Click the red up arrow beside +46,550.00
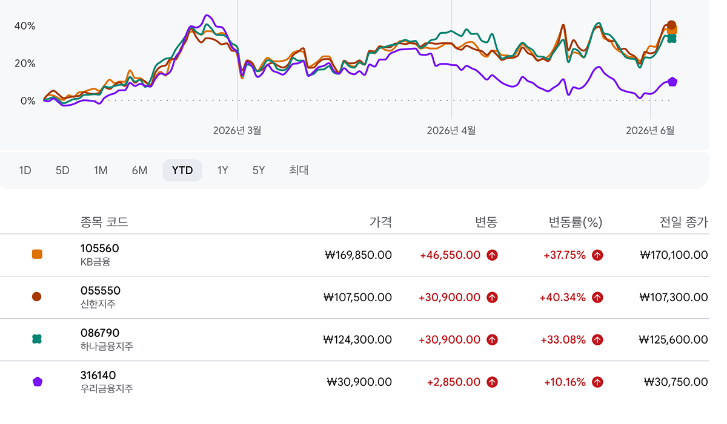 click(x=492, y=255)
